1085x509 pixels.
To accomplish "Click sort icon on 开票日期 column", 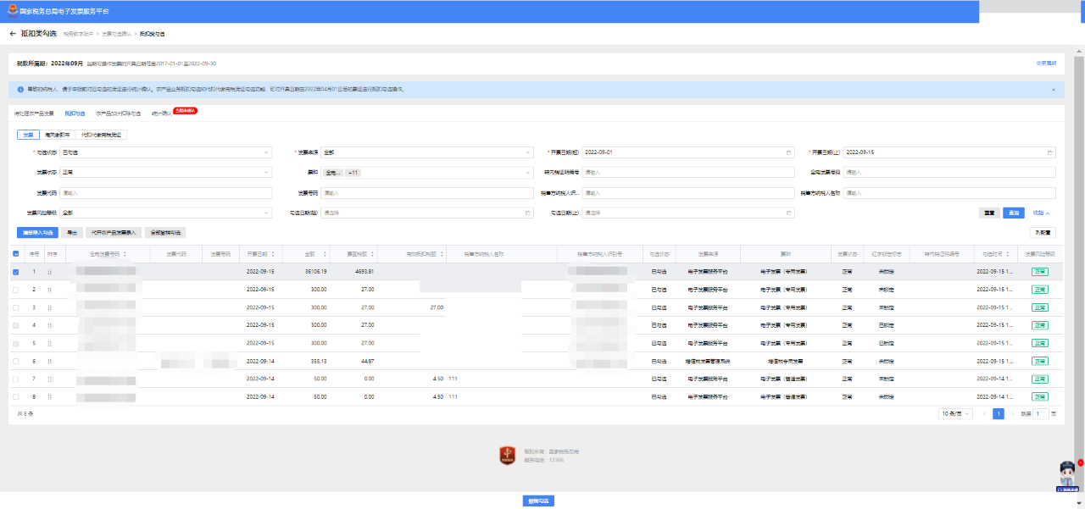I will [274, 253].
